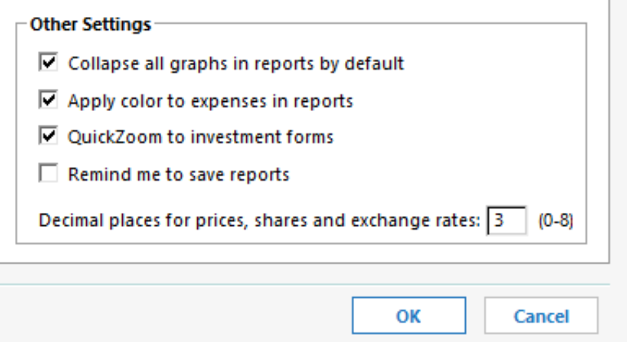Click the checkmark next to Collapse all graphs
627x342 pixels.
pyautogui.click(x=48, y=62)
